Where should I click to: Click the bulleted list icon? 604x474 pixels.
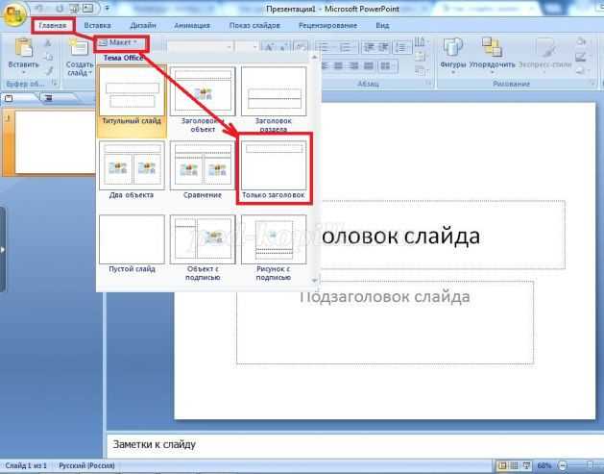324,47
